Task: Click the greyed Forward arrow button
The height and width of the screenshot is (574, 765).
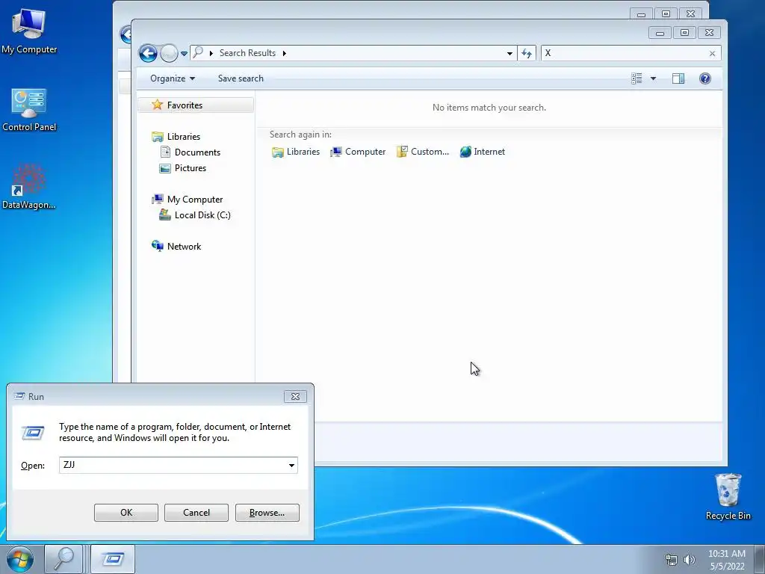Action: point(169,53)
